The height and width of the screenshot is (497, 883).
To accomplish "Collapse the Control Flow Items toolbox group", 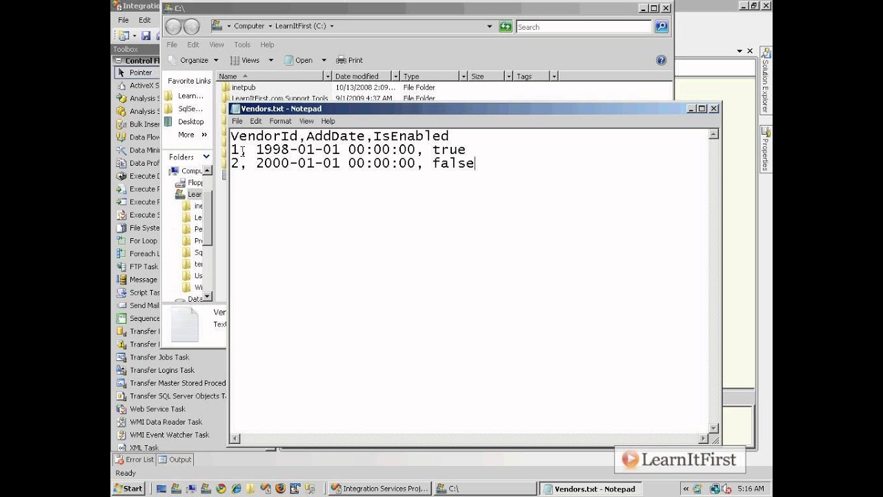I will point(119,61).
